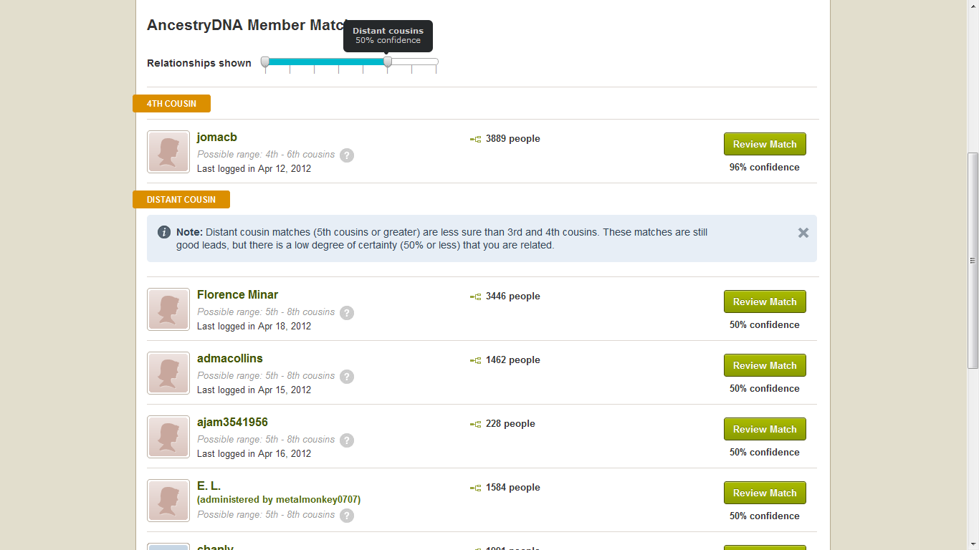Viewport: 979px width, 550px height.
Task: Review Match for ajam3541956
Action: 765,429
